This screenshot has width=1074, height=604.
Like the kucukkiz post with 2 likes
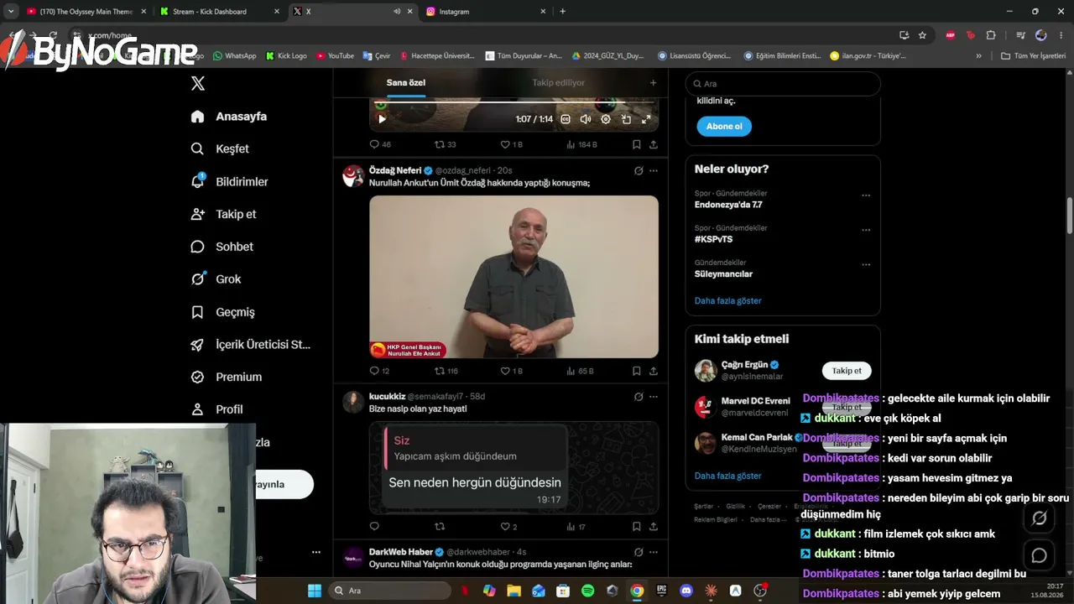coord(508,527)
